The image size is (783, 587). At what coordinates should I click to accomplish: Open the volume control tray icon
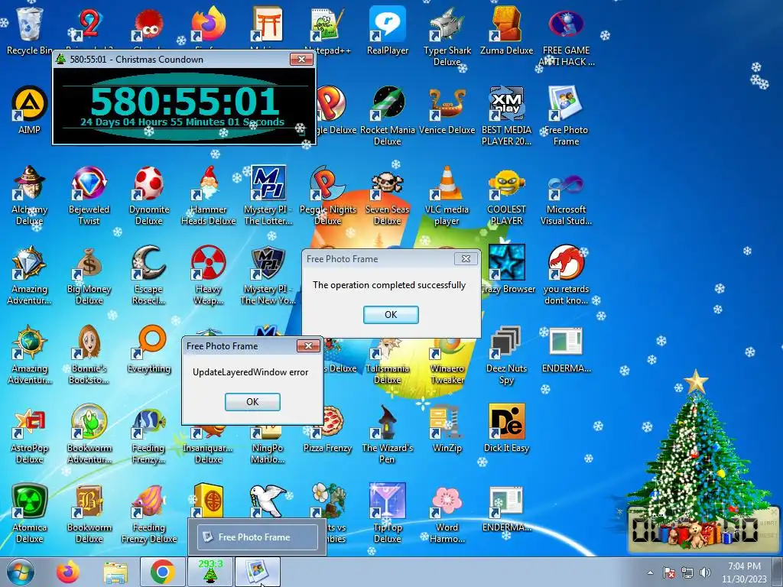(705, 572)
